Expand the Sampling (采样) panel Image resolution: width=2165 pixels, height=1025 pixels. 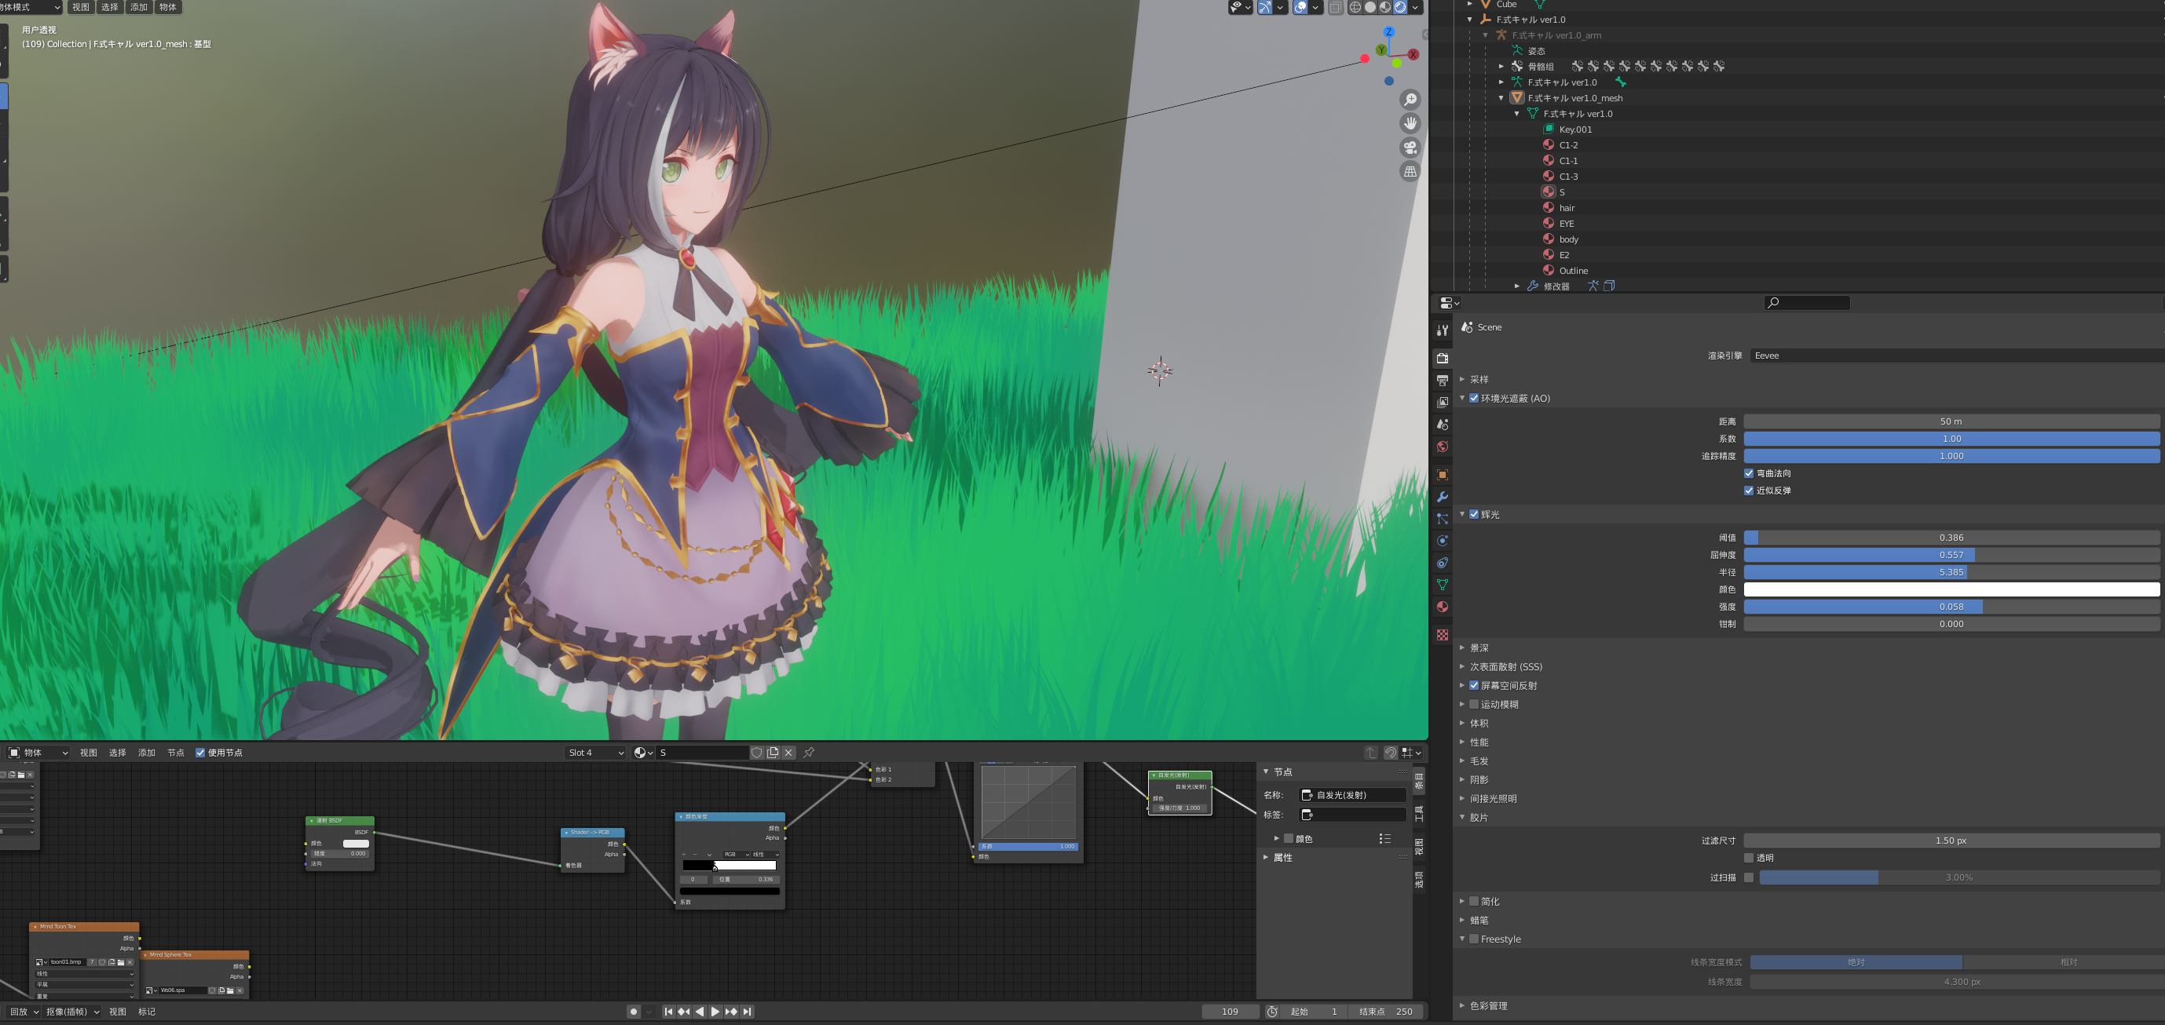[x=1462, y=380]
